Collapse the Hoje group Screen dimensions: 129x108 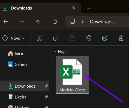[x=55, y=52]
